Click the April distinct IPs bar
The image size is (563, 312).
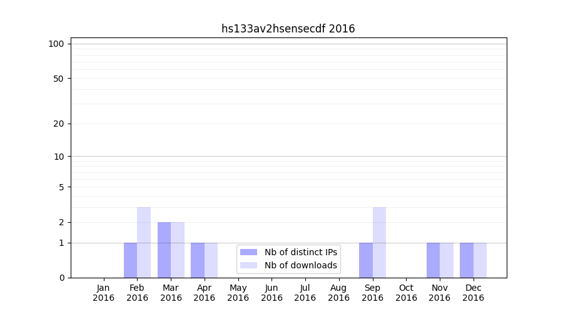198,260
